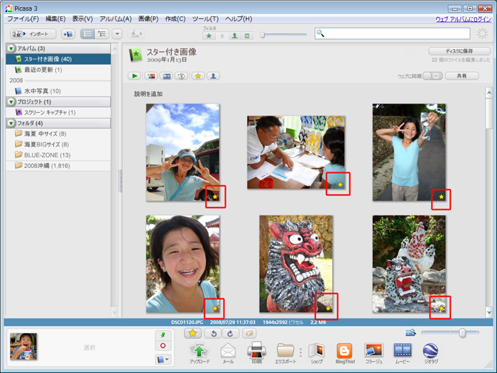
Task: Click the ディスクに保存 button
Action: click(x=459, y=51)
